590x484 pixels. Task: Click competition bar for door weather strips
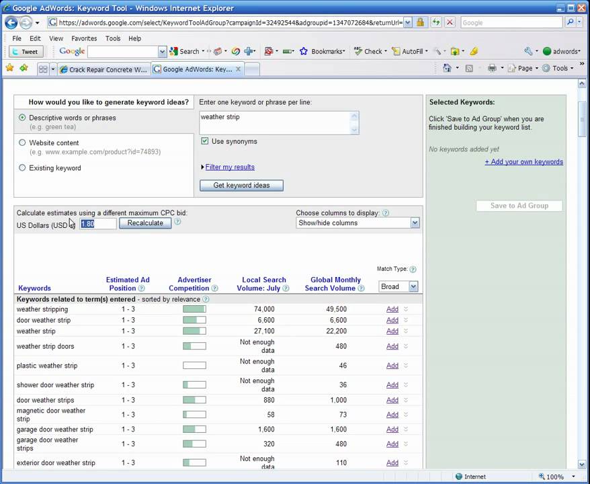[x=194, y=400]
